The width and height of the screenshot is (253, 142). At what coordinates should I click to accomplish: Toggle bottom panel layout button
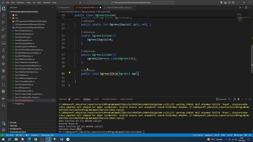pyautogui.click(x=225, y=2)
